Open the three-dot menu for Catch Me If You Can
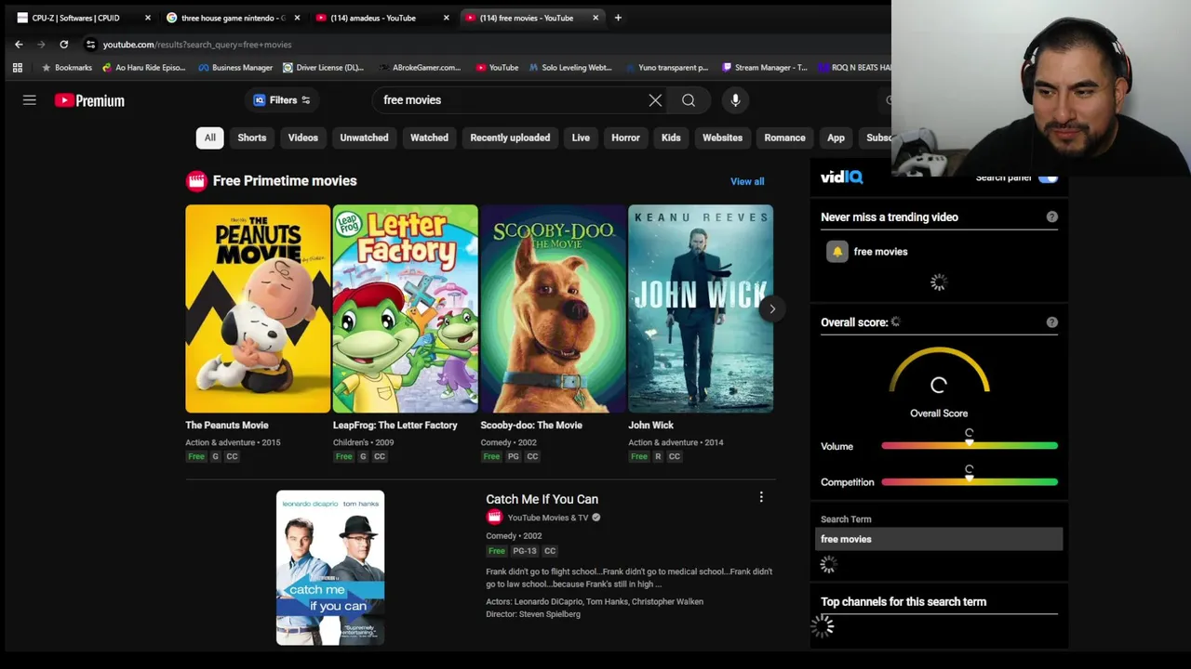The width and height of the screenshot is (1191, 669). (x=761, y=498)
